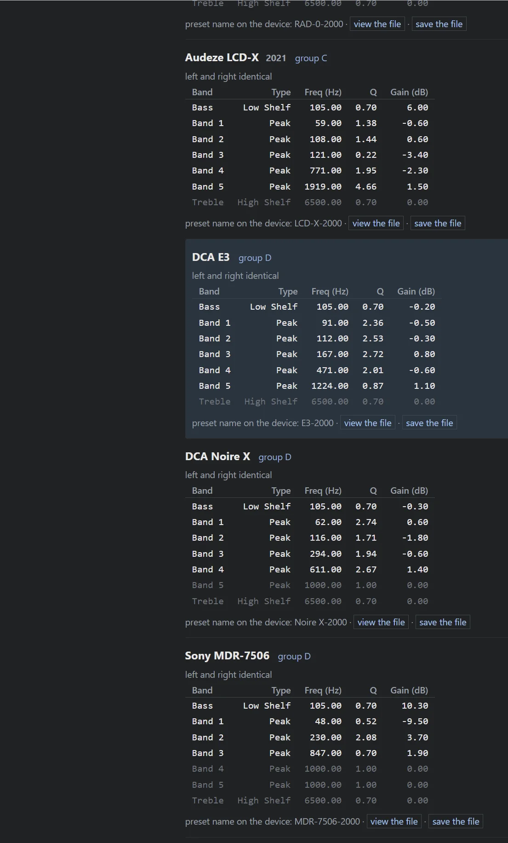This screenshot has height=843, width=508.
Task: Click the '2021' year label next to Audeze LCD-X
Action: tap(276, 58)
